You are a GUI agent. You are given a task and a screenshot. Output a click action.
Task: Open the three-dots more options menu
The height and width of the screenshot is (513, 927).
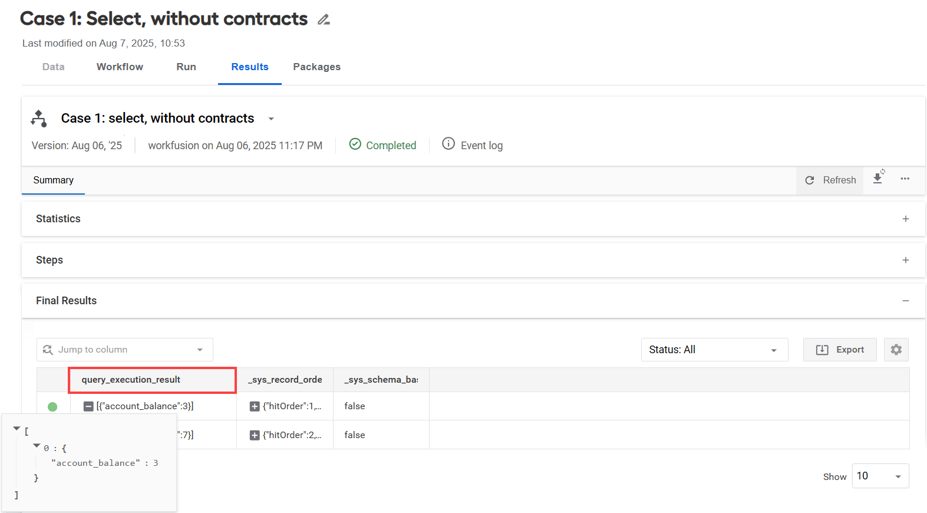pyautogui.click(x=905, y=179)
